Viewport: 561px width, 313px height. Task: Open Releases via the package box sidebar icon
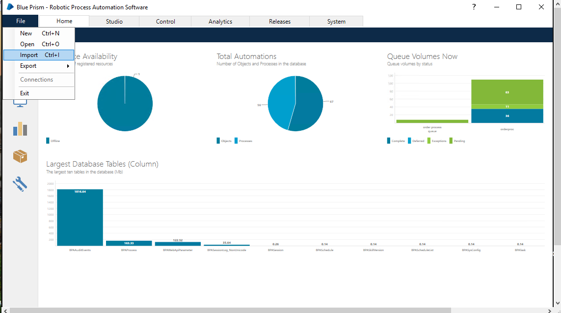point(20,156)
